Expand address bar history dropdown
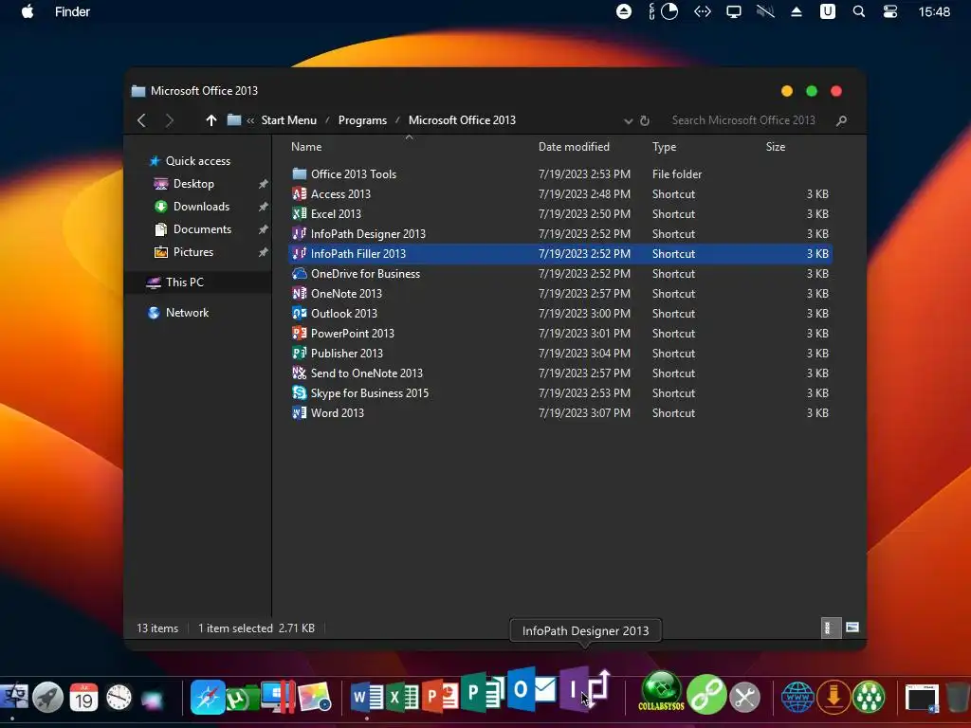The width and height of the screenshot is (971, 728). 628,121
